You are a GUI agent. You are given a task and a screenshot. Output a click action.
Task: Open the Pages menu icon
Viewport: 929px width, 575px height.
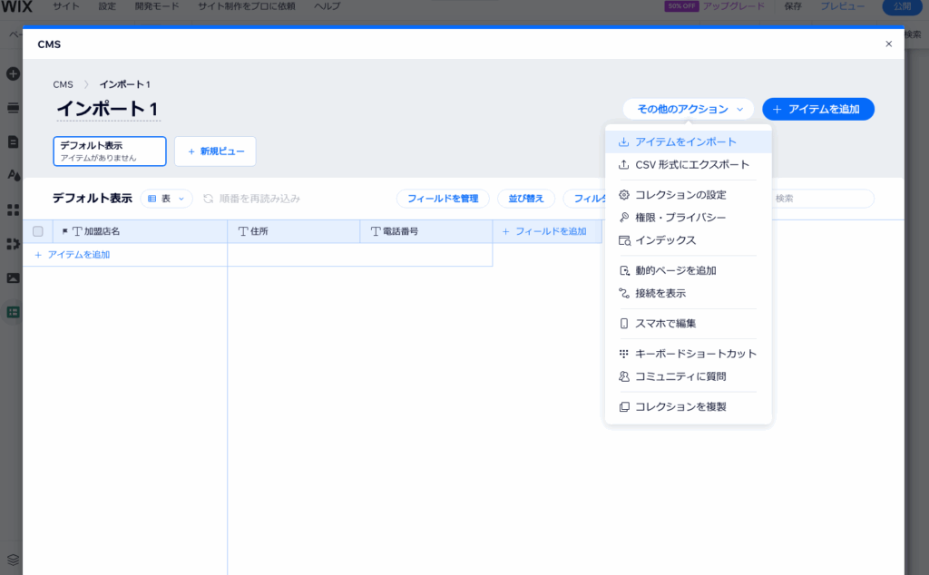coord(12,141)
